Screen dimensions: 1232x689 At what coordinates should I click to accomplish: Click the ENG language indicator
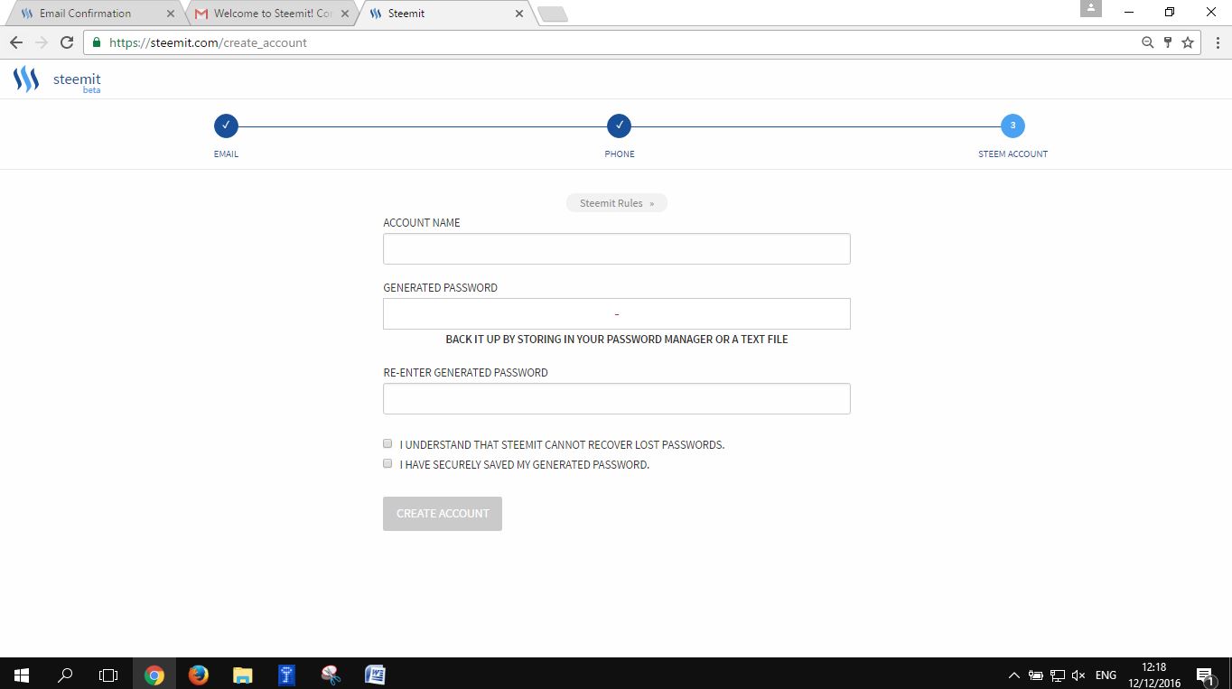pyautogui.click(x=1106, y=675)
